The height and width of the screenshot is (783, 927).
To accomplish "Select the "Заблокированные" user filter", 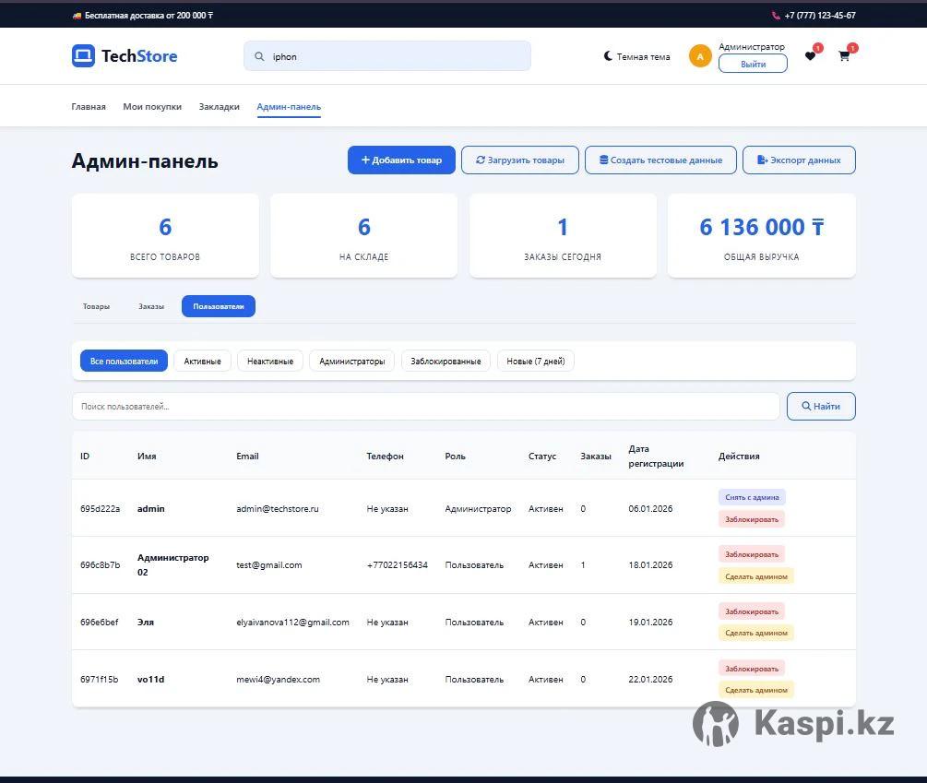I will 446,361.
